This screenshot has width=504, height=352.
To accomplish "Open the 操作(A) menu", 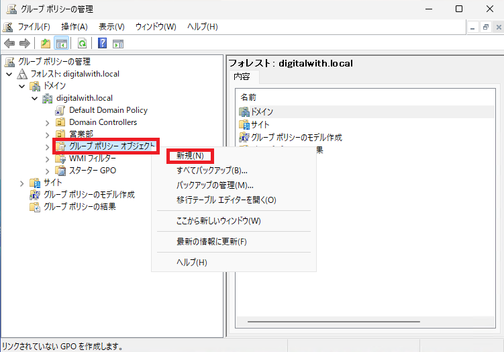I will (x=74, y=27).
